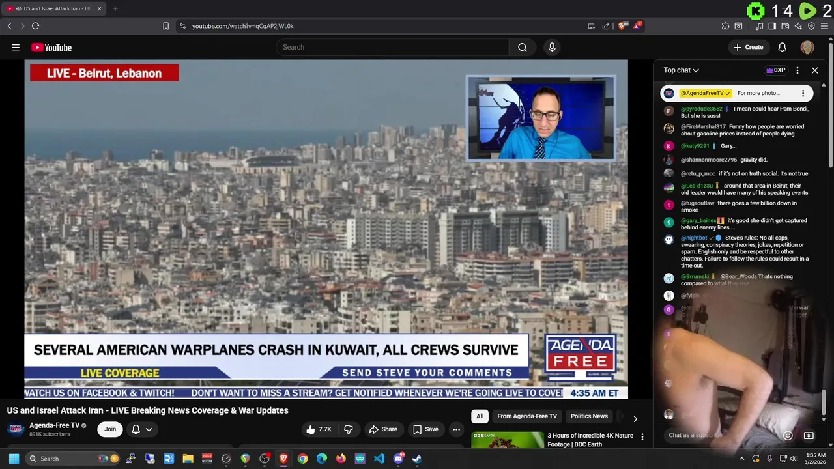This screenshot has height=469, width=834.
Task: Close the live chat panel
Action: pos(814,70)
